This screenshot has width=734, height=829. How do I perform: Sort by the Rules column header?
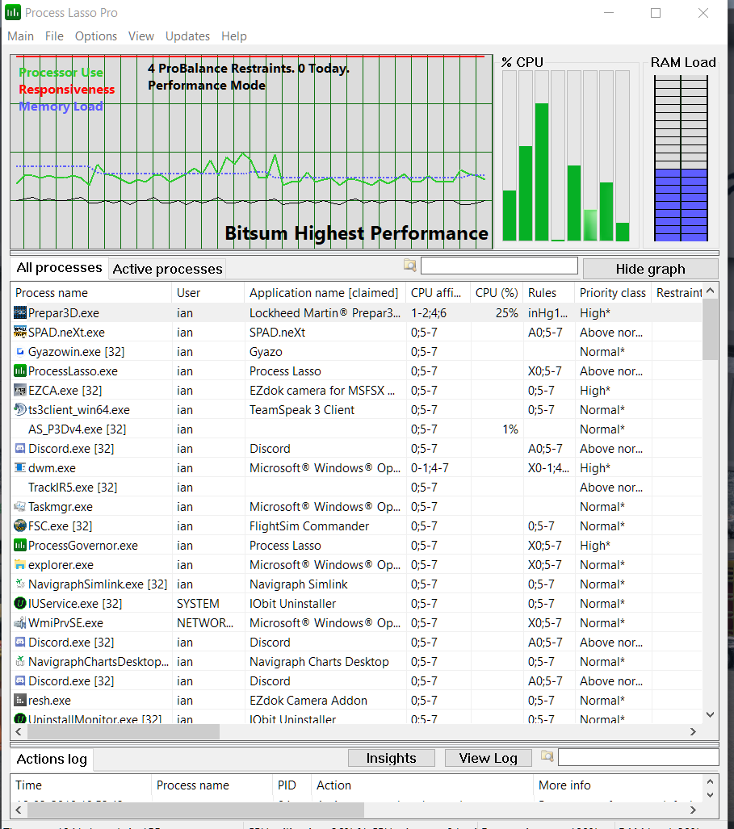(x=548, y=293)
